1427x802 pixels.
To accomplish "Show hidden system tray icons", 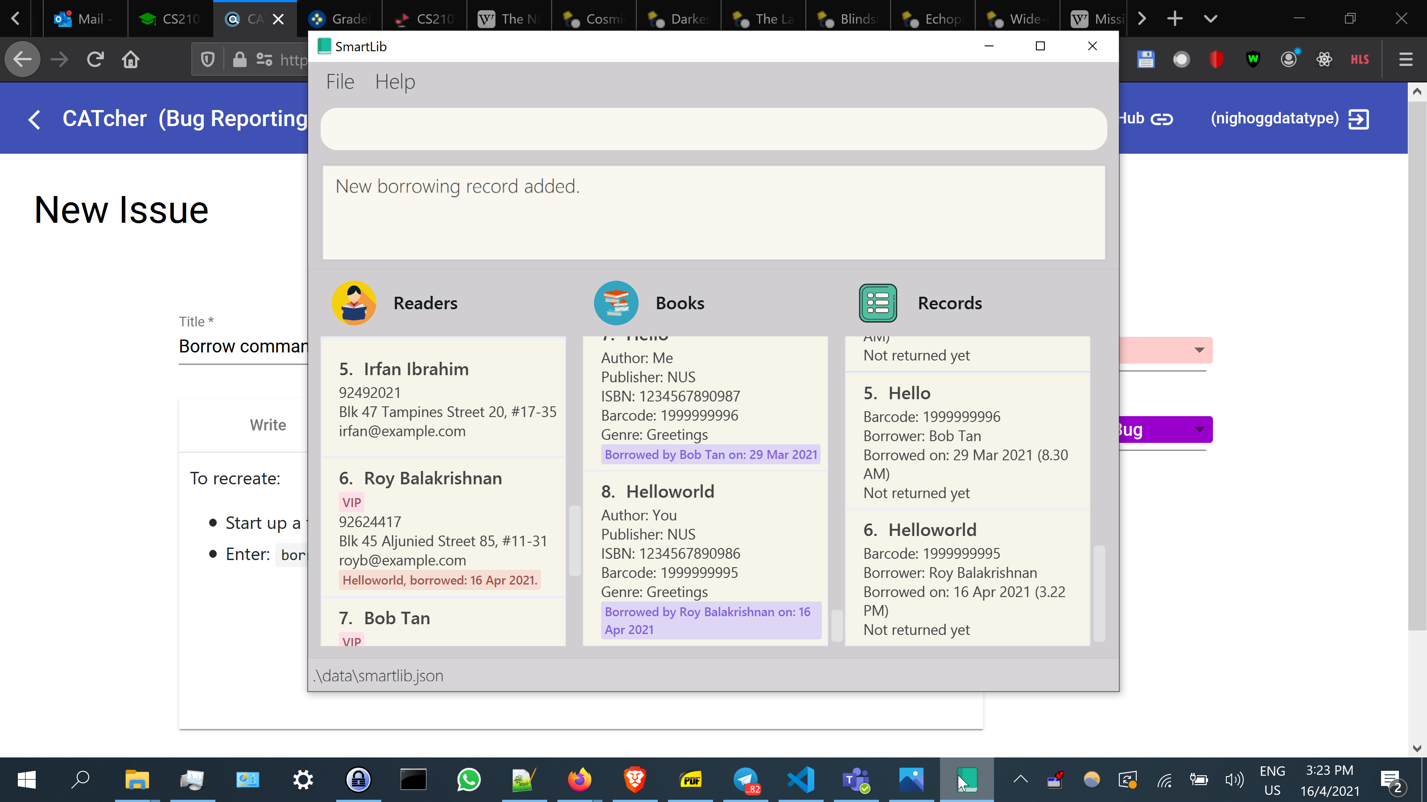I will 1020,780.
